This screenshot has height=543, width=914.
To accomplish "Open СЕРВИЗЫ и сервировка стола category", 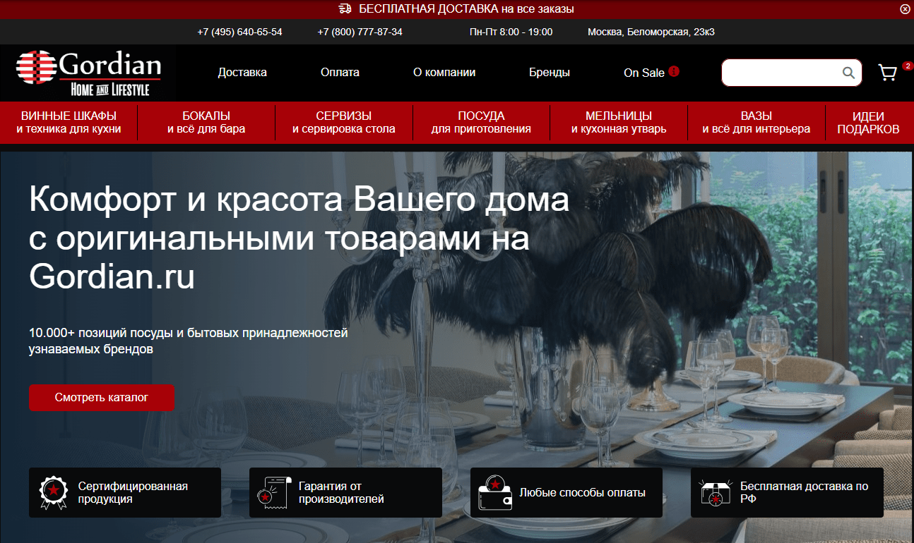I will coord(344,123).
